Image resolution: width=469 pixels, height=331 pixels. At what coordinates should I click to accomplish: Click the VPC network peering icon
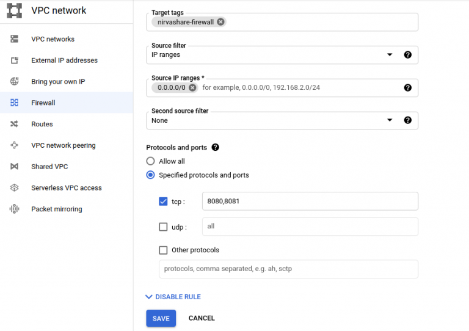tap(15, 145)
